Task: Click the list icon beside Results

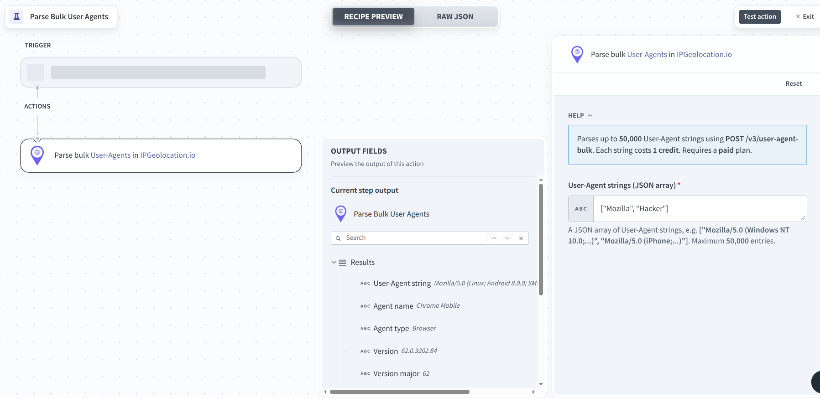Action: (342, 263)
